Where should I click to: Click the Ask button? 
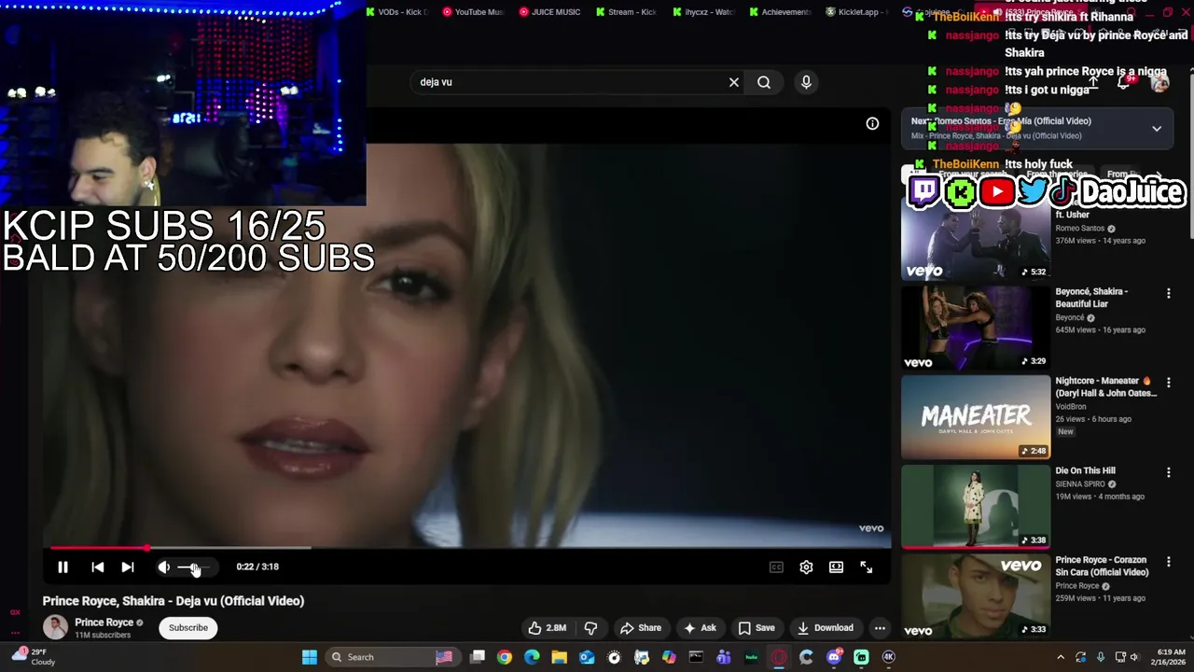point(700,628)
